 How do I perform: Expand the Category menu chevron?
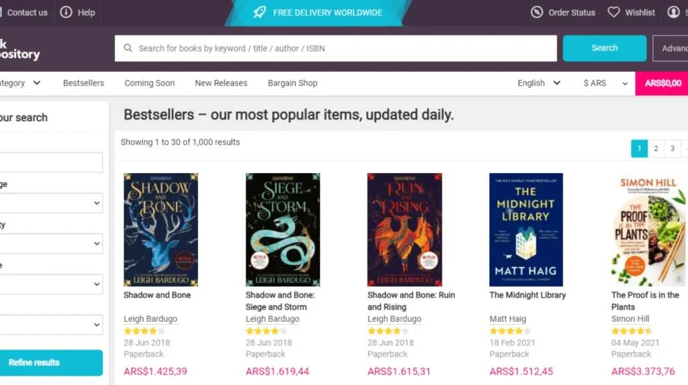[x=37, y=83]
